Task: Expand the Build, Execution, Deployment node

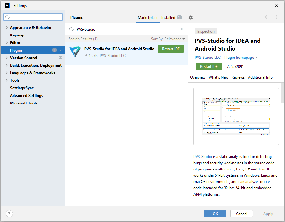Action: [7, 65]
